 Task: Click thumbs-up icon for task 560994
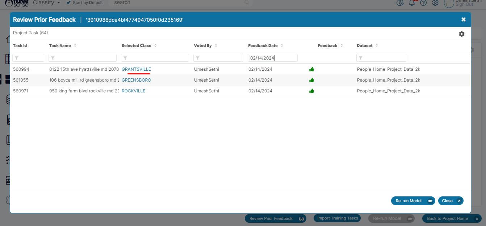[x=311, y=69]
